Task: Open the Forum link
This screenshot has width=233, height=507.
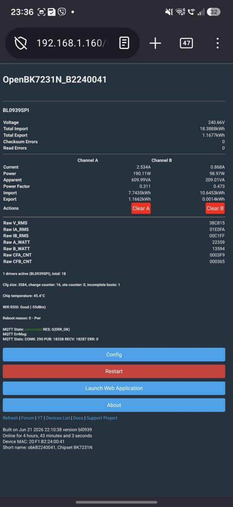Action: [28, 418]
